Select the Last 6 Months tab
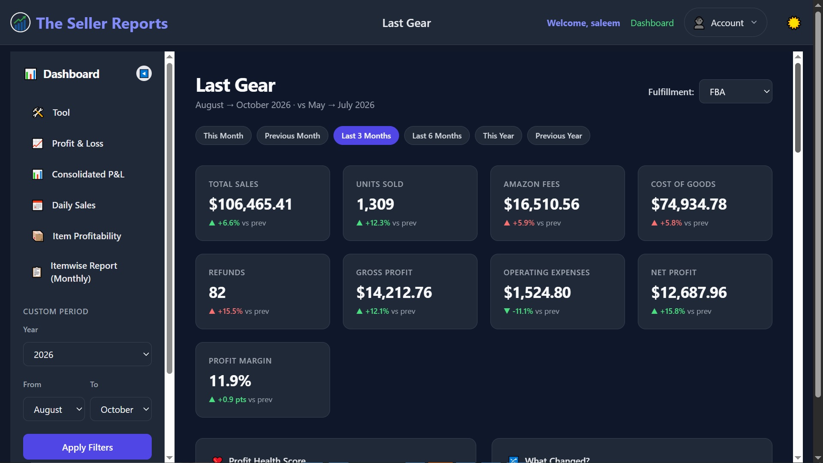The height and width of the screenshot is (463, 823). click(437, 136)
